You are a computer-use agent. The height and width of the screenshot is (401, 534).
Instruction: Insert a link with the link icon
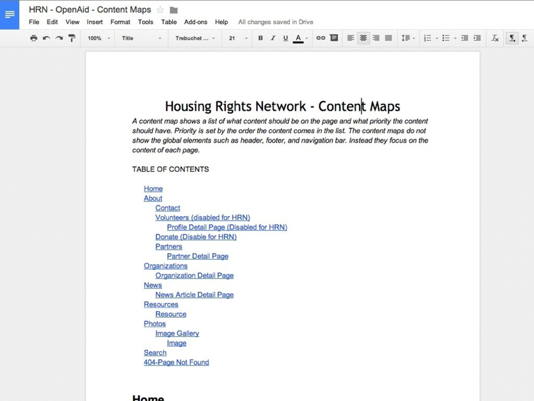coord(321,38)
